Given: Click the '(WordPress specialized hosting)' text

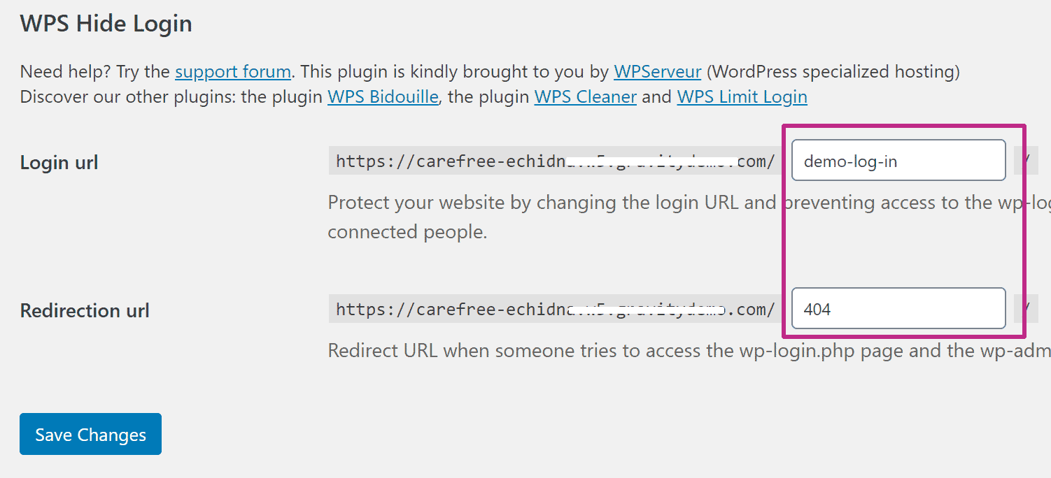Looking at the screenshot, I should point(833,71).
